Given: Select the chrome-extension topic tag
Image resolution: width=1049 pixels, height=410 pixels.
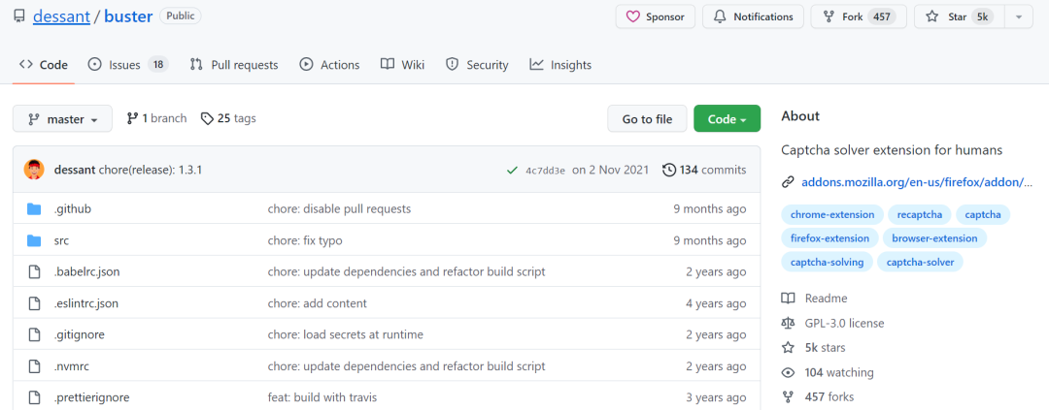Looking at the screenshot, I should pos(832,214).
